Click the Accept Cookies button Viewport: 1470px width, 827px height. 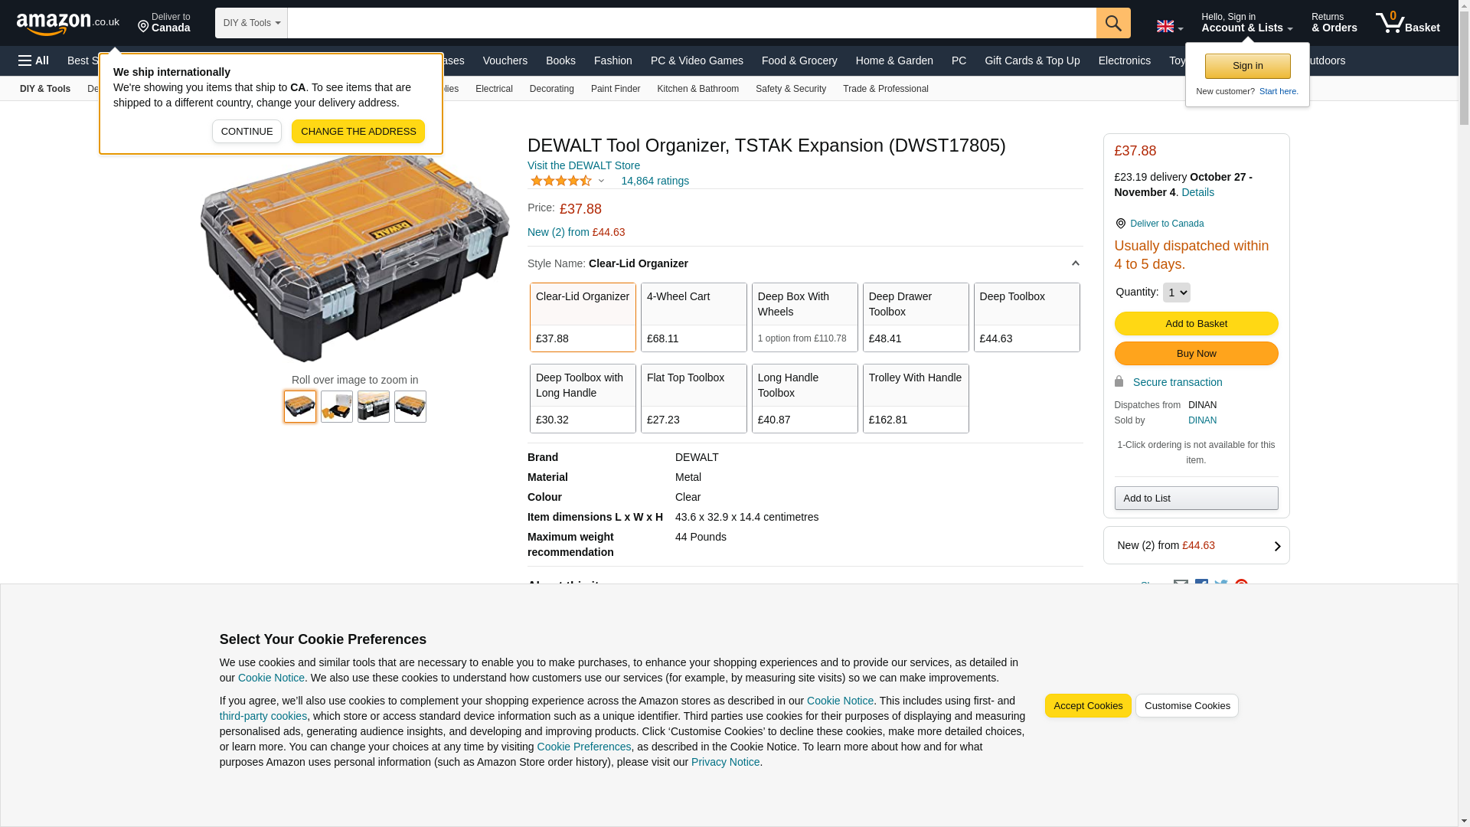(1087, 706)
